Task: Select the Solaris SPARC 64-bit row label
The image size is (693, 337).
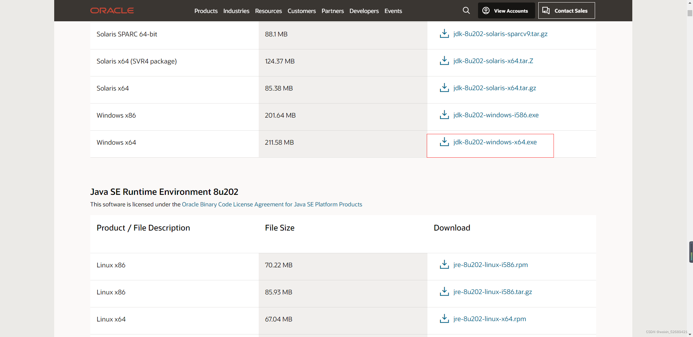Action: coord(127,34)
